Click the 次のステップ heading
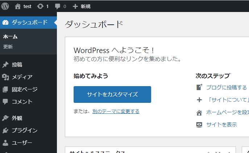 click(x=213, y=76)
